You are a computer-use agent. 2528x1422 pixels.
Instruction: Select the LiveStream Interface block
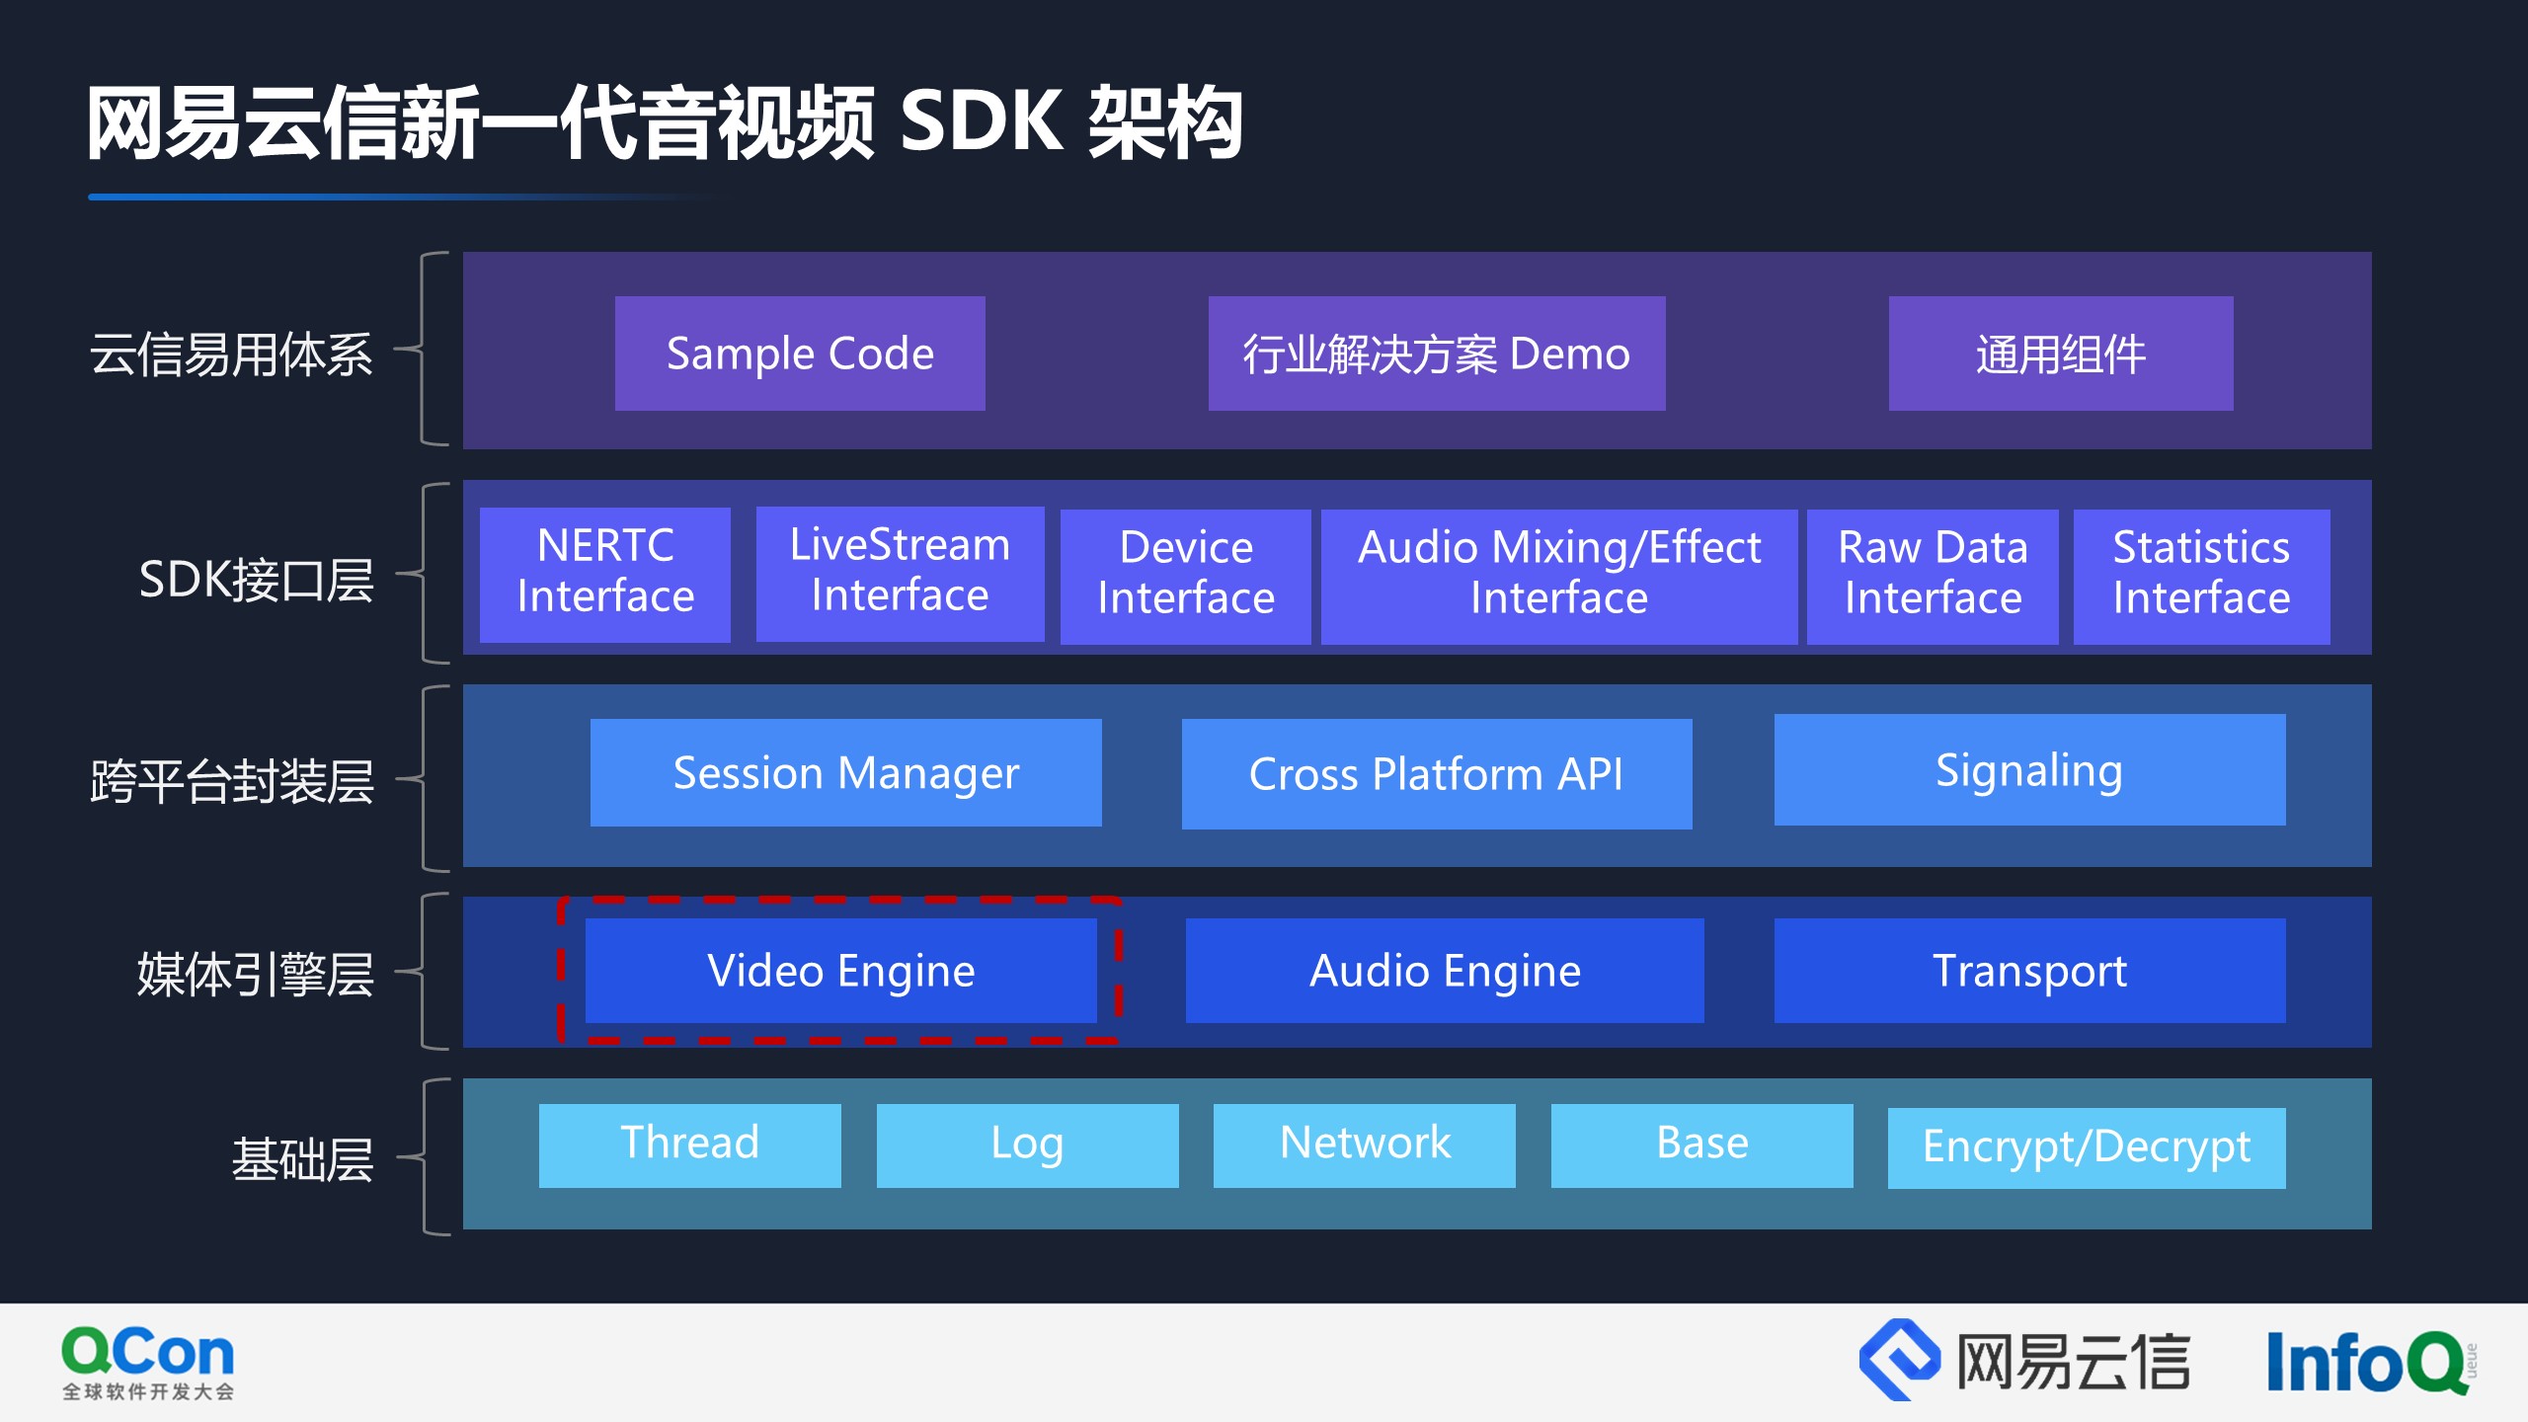[900, 573]
